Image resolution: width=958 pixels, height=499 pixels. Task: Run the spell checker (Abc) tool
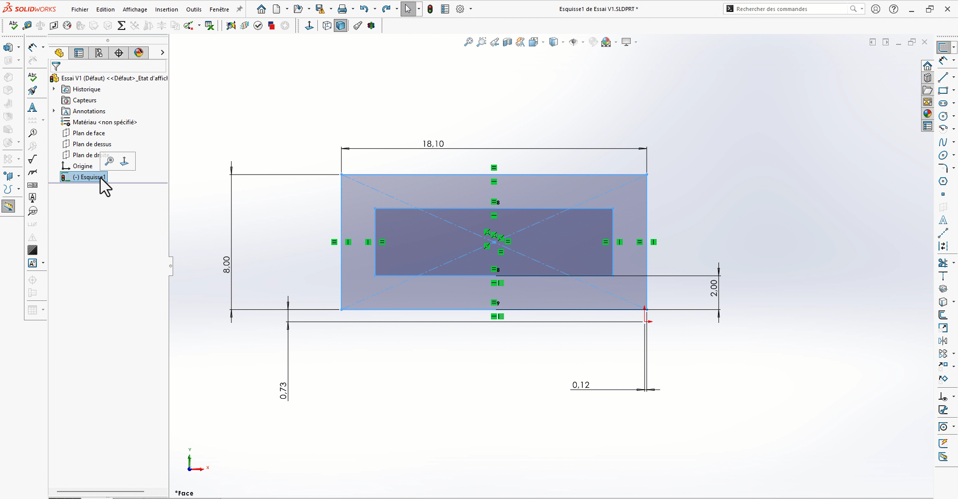[x=13, y=25]
